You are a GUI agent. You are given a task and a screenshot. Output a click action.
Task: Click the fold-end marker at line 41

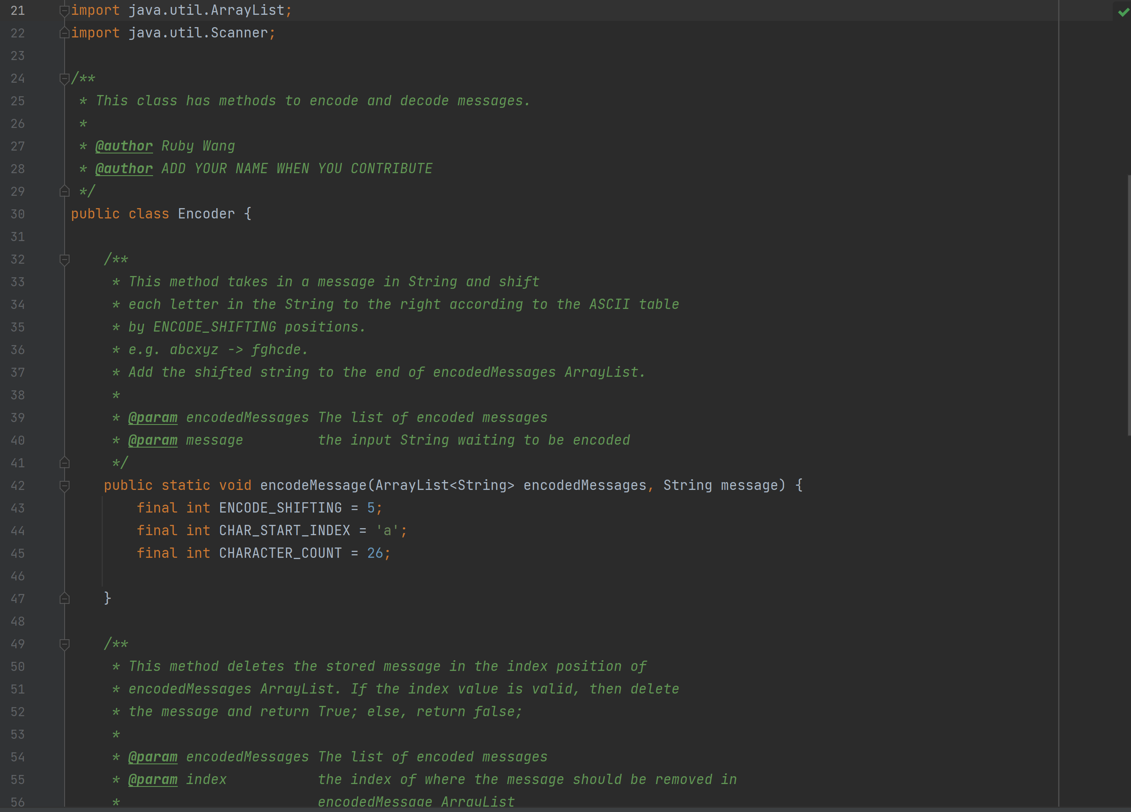65,463
